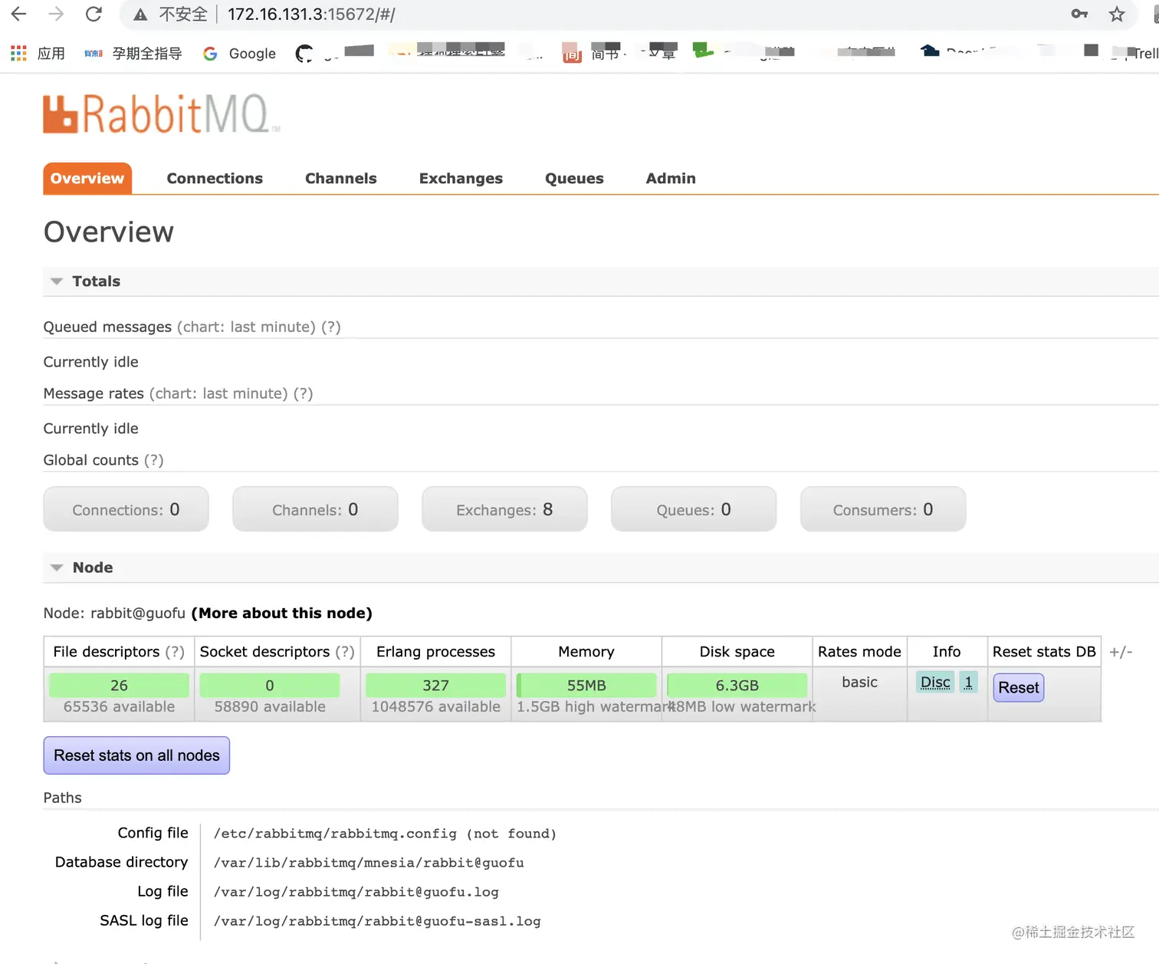Click the Connections: 0 count box
This screenshot has height=964, width=1159.
(x=126, y=509)
